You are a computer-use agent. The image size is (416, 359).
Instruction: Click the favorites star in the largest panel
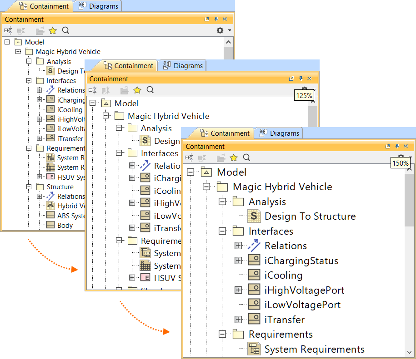(x=234, y=157)
